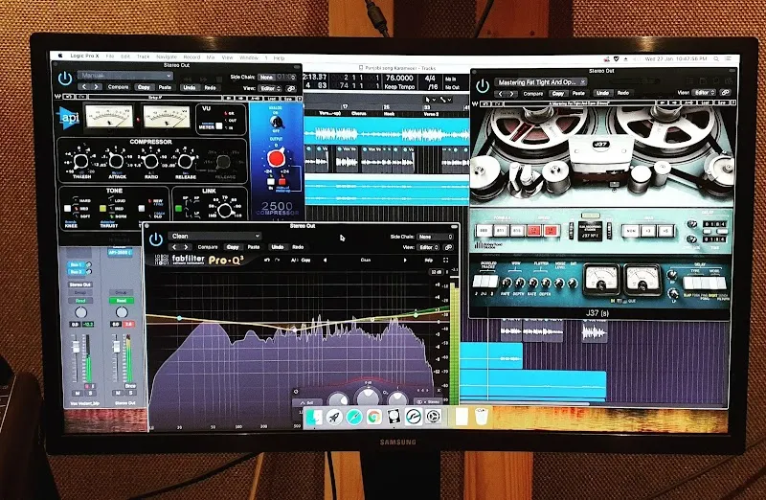The height and width of the screenshot is (500, 766).
Task: Click the Pro-Q 3 undo arrow icon
Action: [x=267, y=260]
